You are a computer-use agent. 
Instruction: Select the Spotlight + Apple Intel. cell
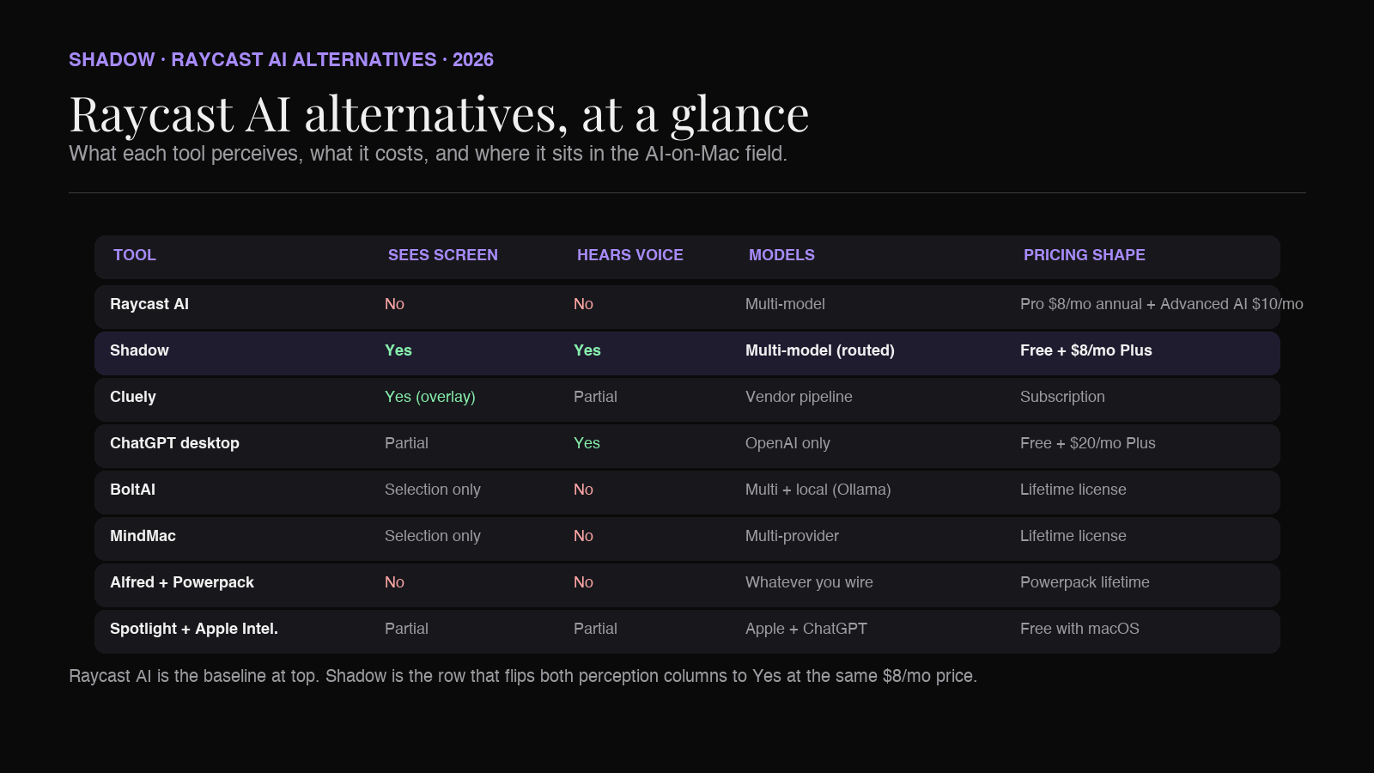194,629
